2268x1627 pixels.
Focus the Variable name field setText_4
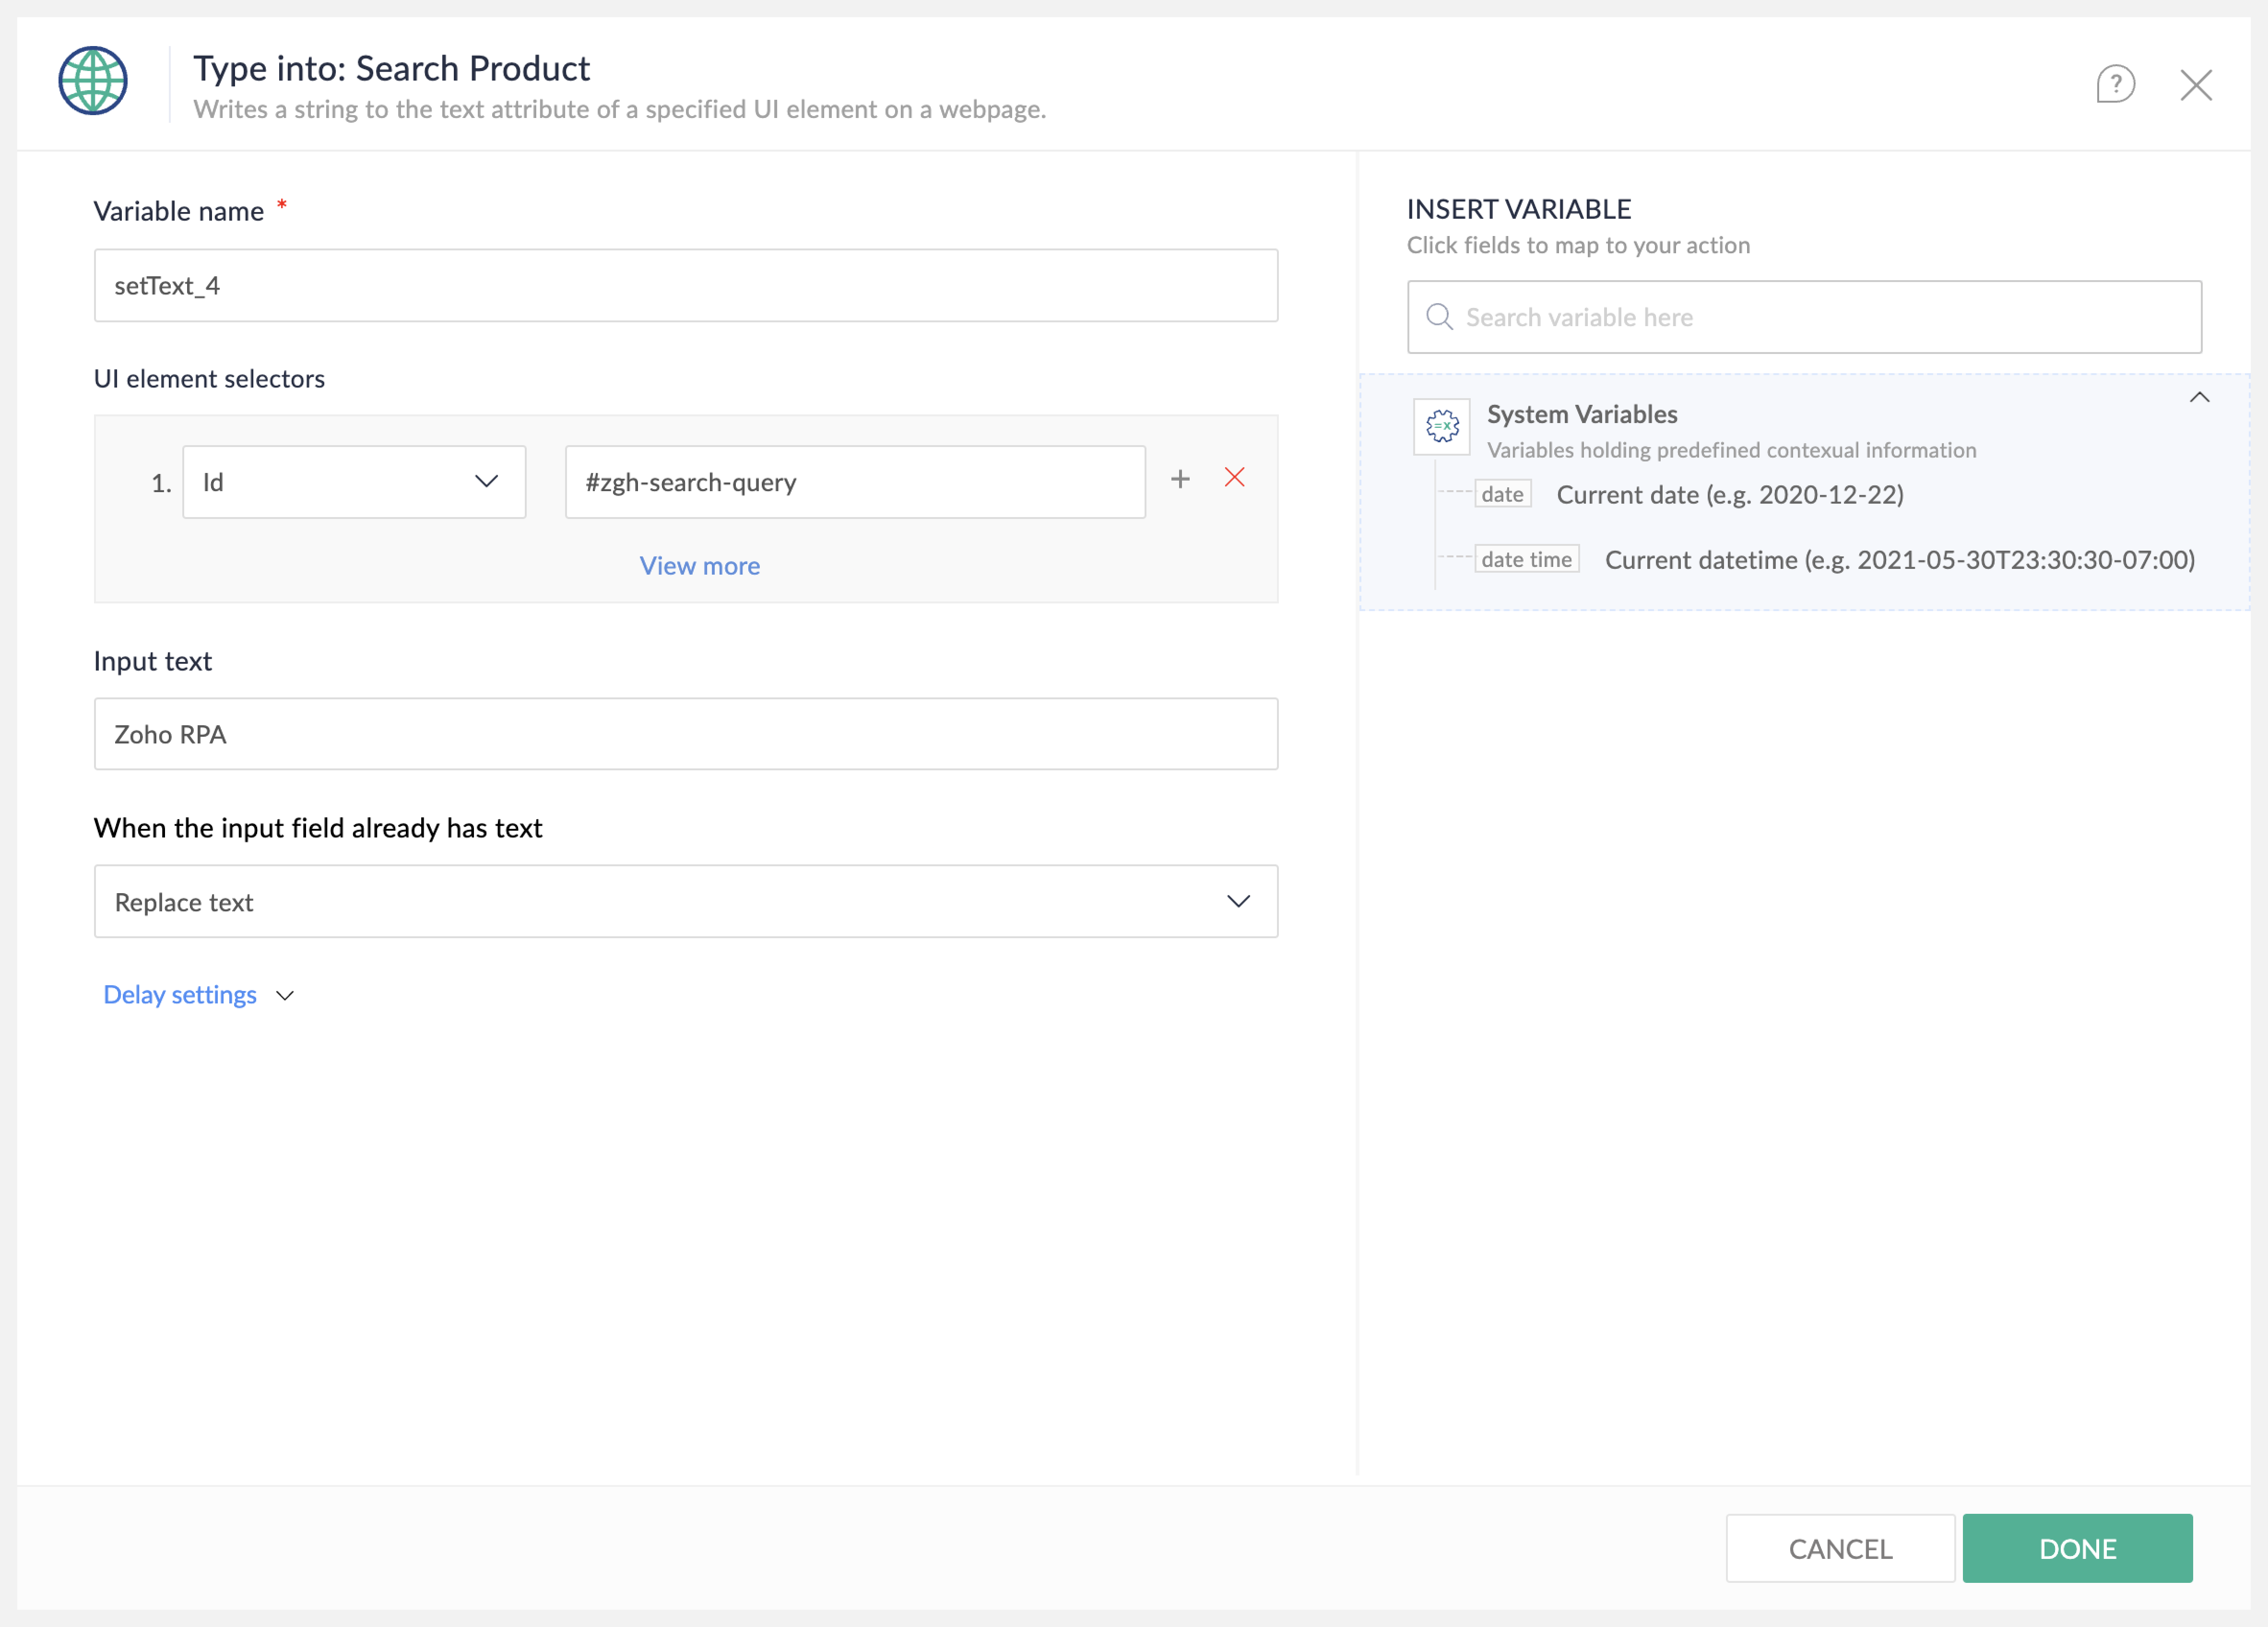tap(686, 286)
